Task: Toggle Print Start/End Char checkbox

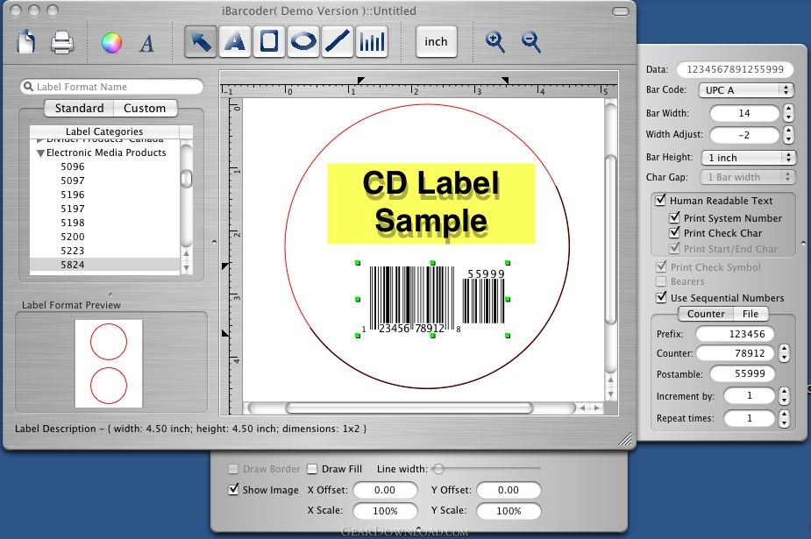Action: 674,249
